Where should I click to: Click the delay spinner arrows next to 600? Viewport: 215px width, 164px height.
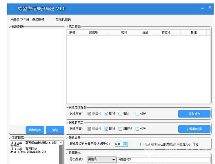tap(125, 144)
